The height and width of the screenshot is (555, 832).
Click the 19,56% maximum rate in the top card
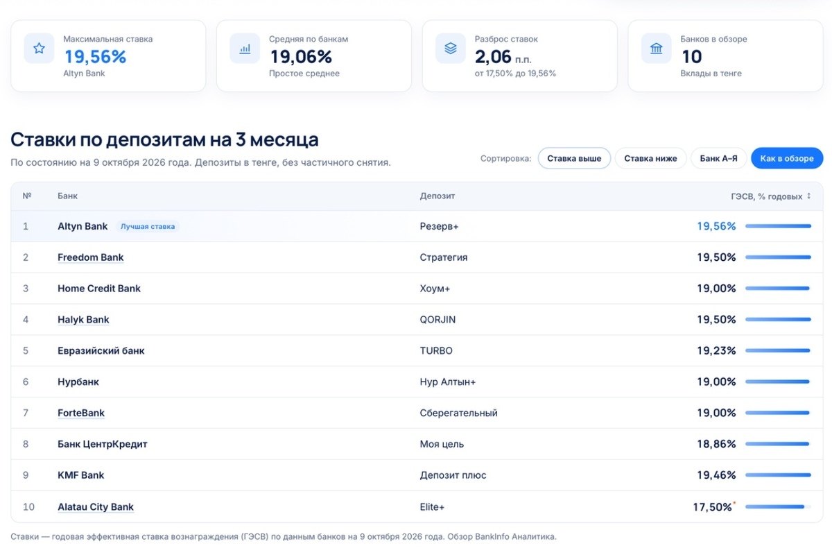pyautogui.click(x=96, y=56)
